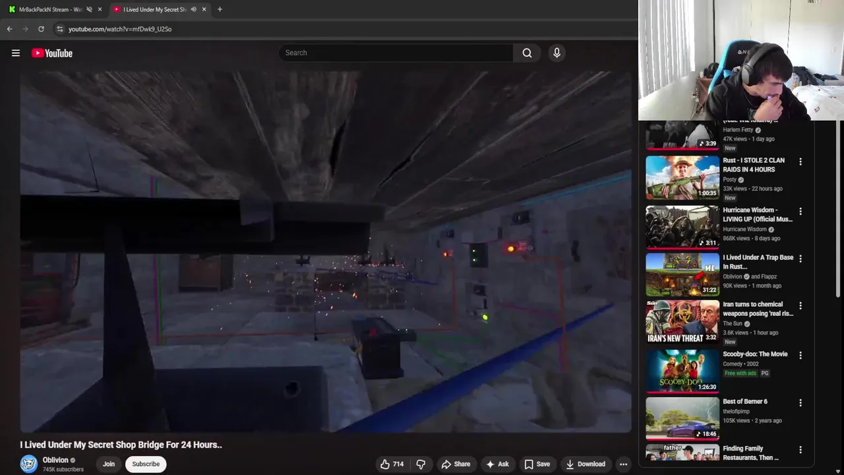Image resolution: width=844 pixels, height=475 pixels.
Task: Click The Sun channel name
Action: pyautogui.click(x=733, y=324)
